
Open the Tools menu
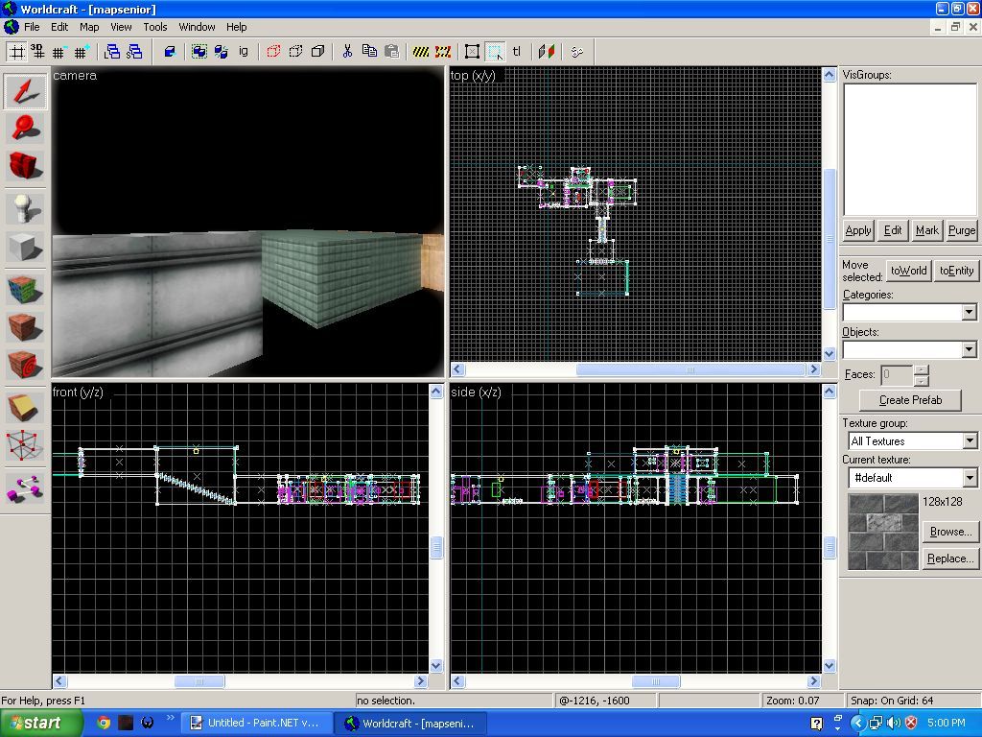click(154, 27)
